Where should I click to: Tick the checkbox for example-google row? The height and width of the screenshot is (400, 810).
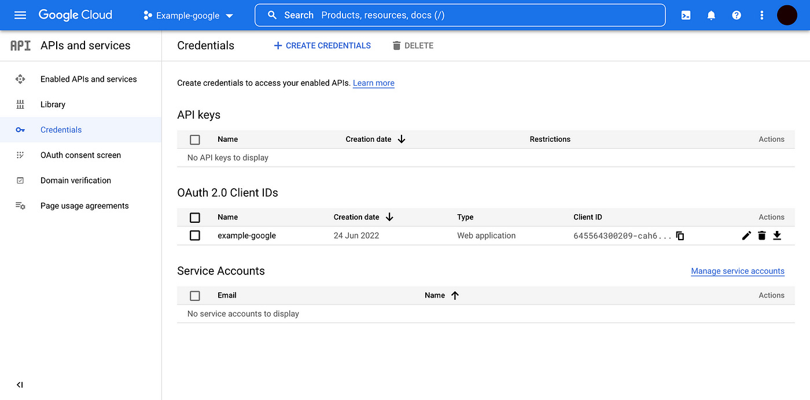click(195, 236)
